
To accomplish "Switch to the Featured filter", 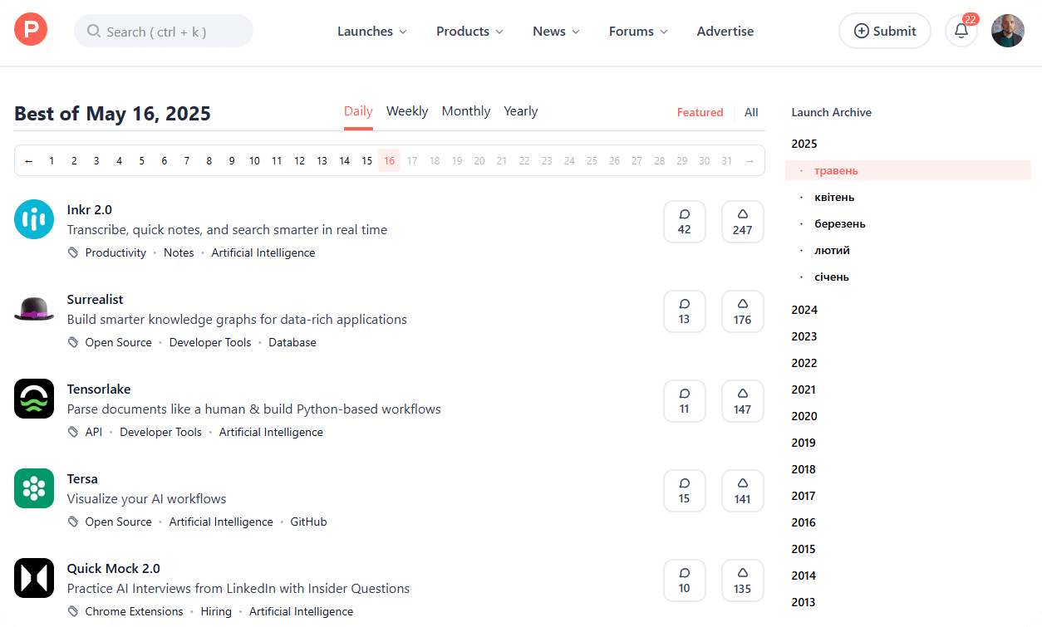I will (x=700, y=112).
